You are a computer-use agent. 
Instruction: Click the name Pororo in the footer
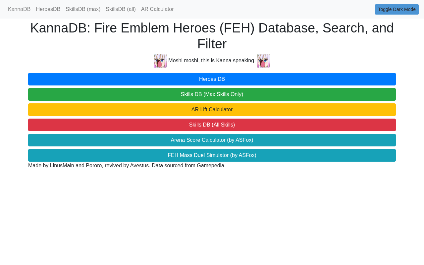pyautogui.click(x=94, y=166)
